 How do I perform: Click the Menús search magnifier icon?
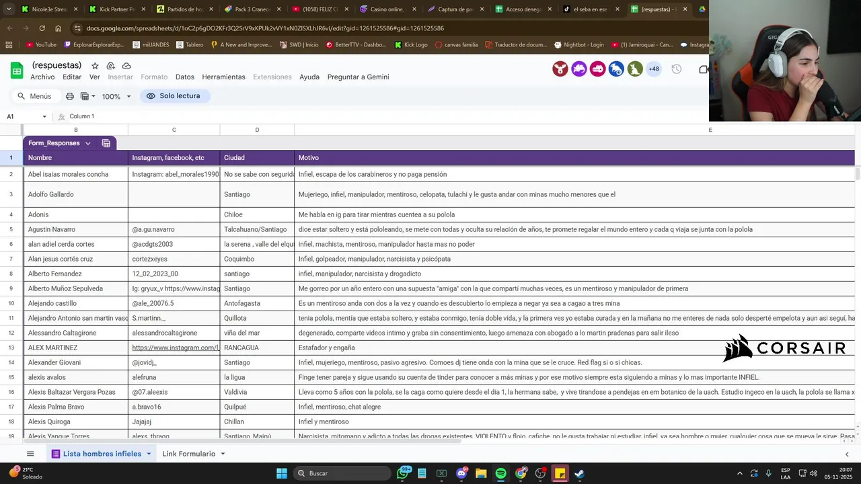click(22, 96)
